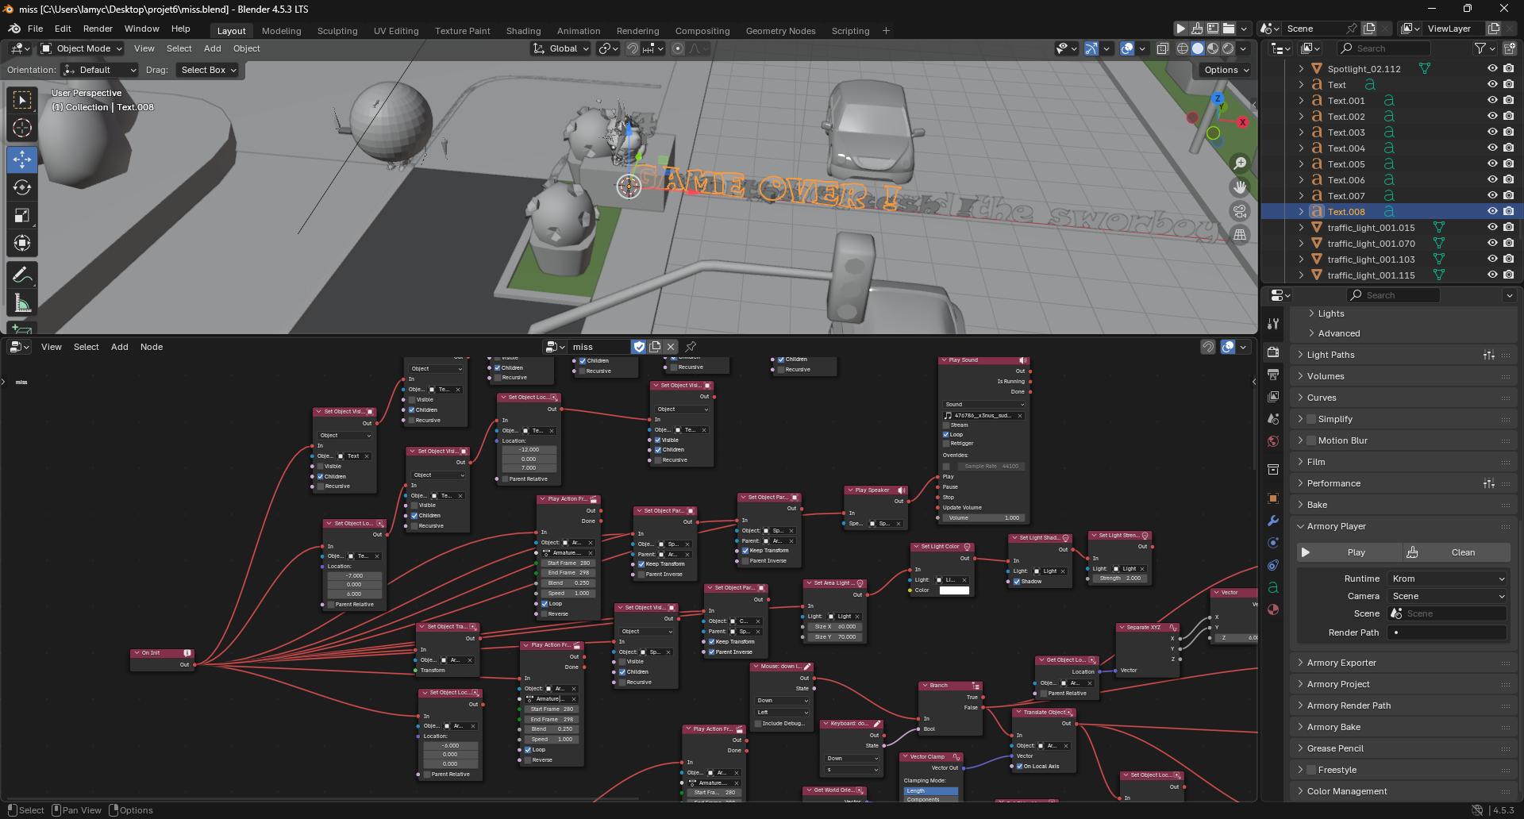Select the Rotate tool

[x=22, y=187]
